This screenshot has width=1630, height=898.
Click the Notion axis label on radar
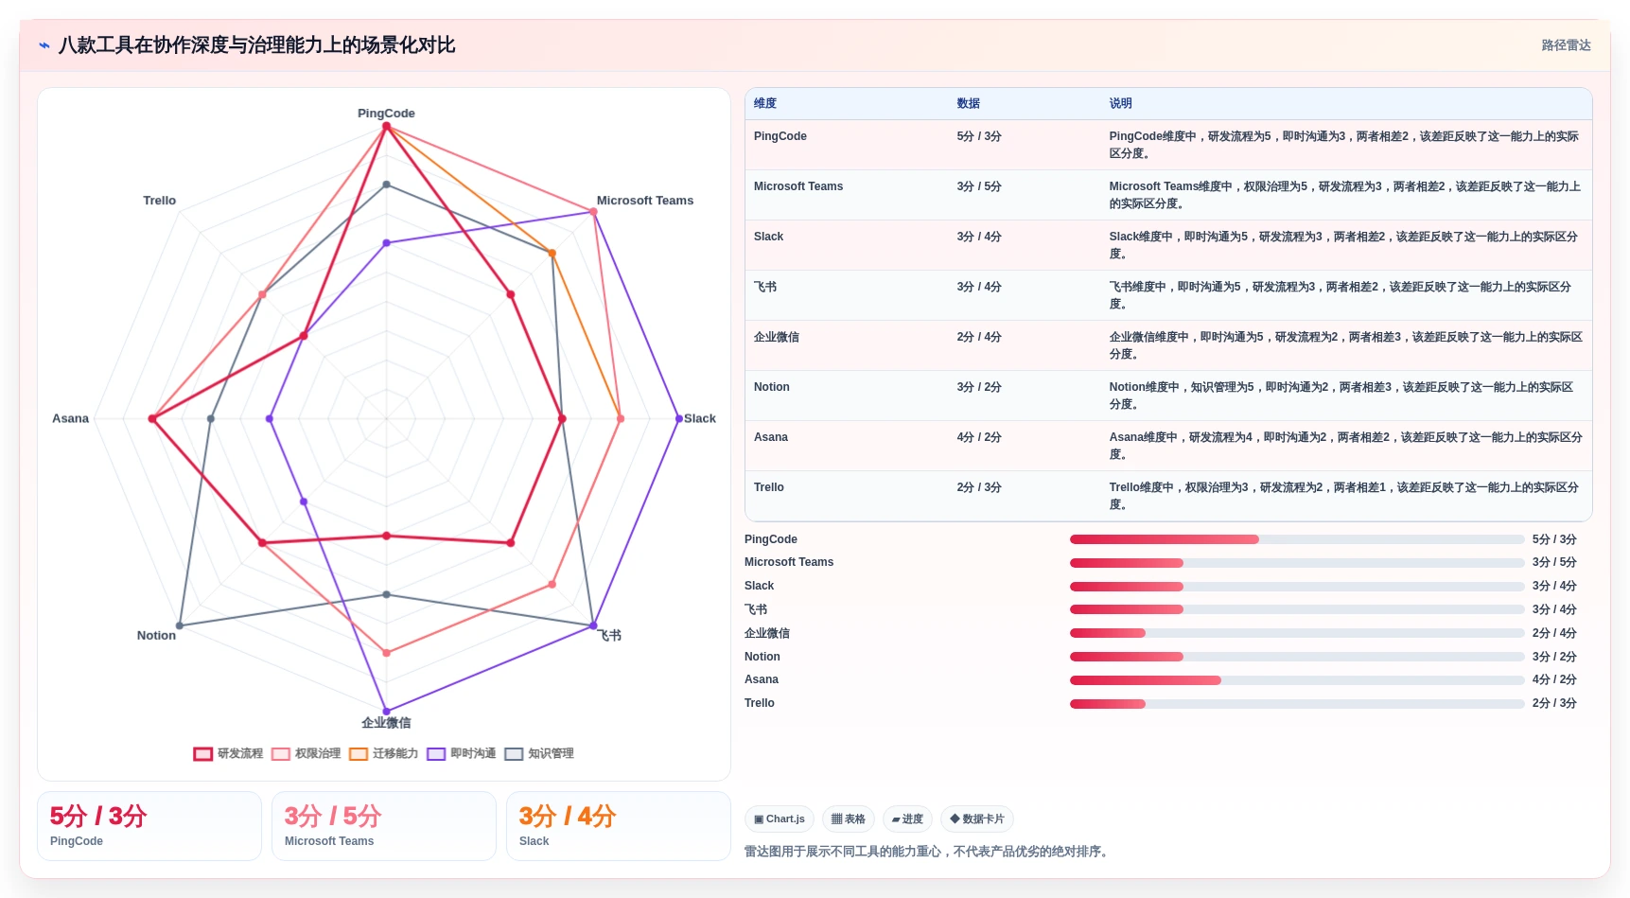point(156,635)
